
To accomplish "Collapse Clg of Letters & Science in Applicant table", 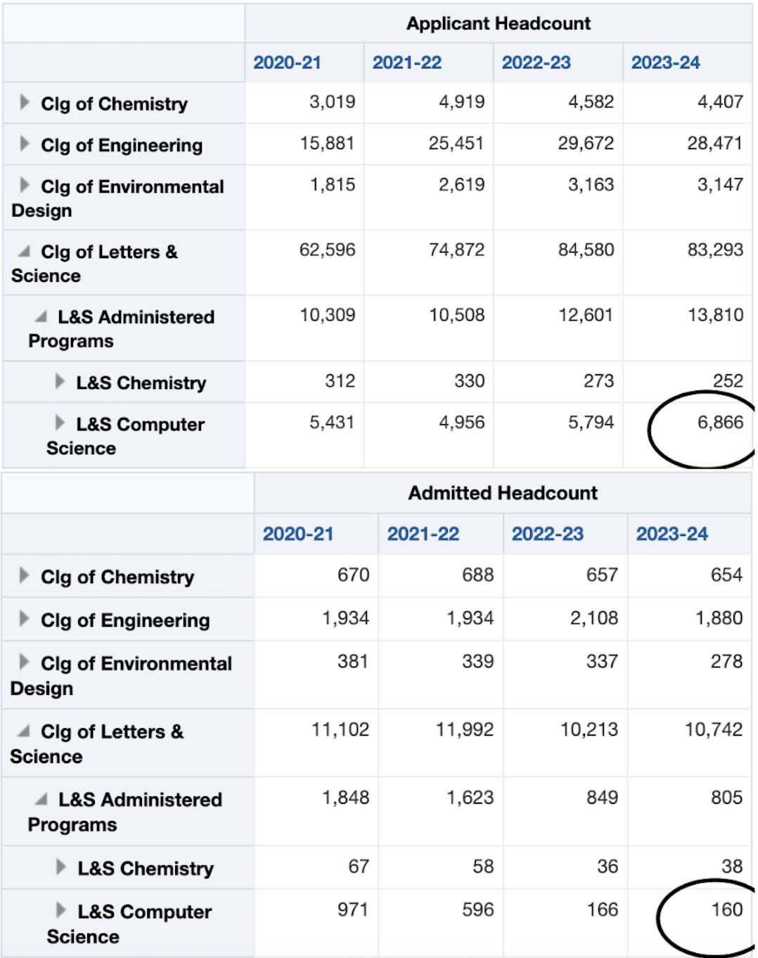I will [x=25, y=252].
